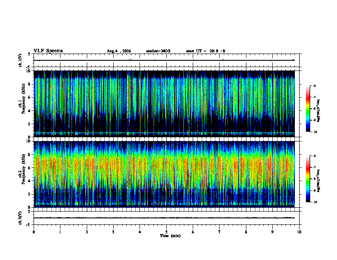The width and height of the screenshot is (337, 260).
Task: Click the "6" kHz tick on ch.2 frequency axis
Action: click(x=30, y=168)
